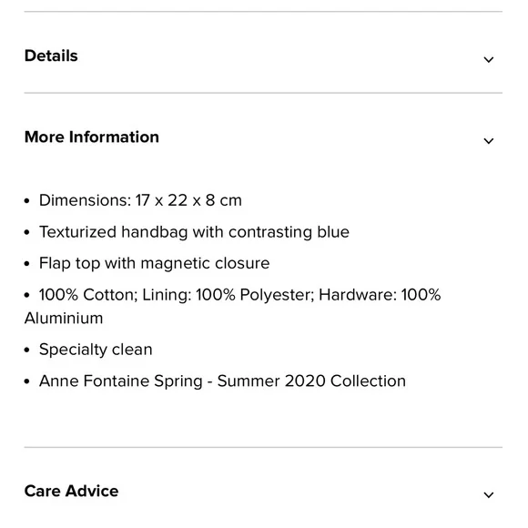Open the Care Advice heading
The height and width of the screenshot is (528, 528).
point(71,491)
